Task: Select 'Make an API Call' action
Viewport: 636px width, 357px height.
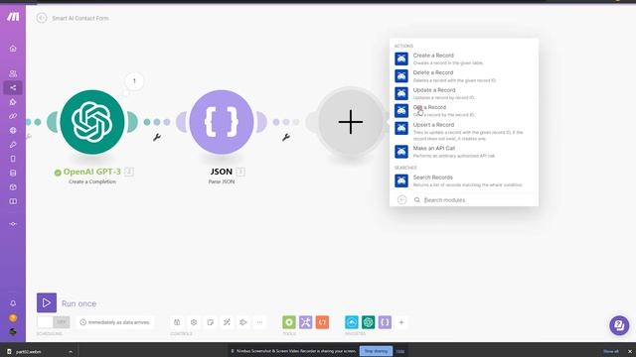Action: (x=464, y=152)
